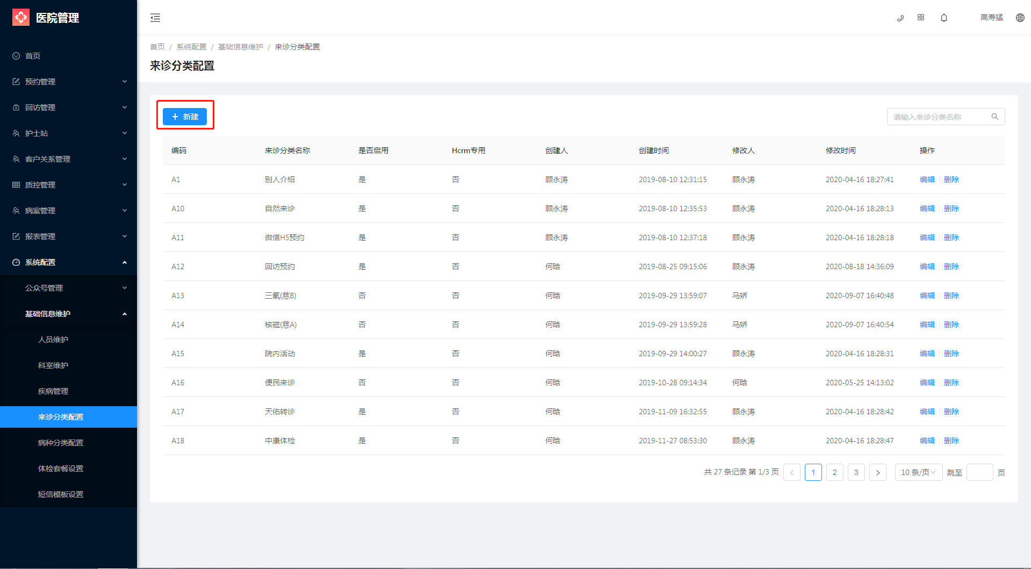Delete row A17 天佑转诊
Image resolution: width=1031 pixels, height=569 pixels.
tap(951, 412)
